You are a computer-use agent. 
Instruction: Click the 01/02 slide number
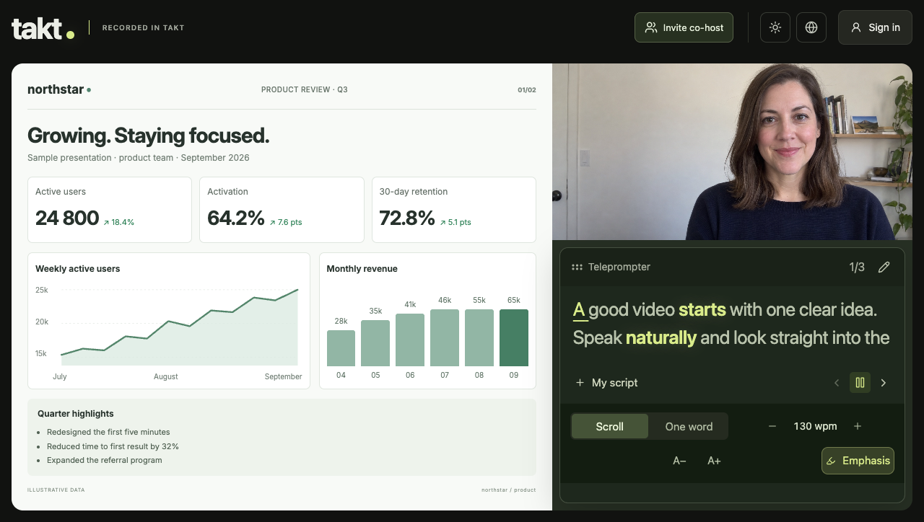pos(527,90)
